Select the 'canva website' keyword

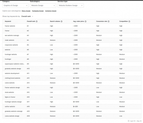(x=10, y=83)
